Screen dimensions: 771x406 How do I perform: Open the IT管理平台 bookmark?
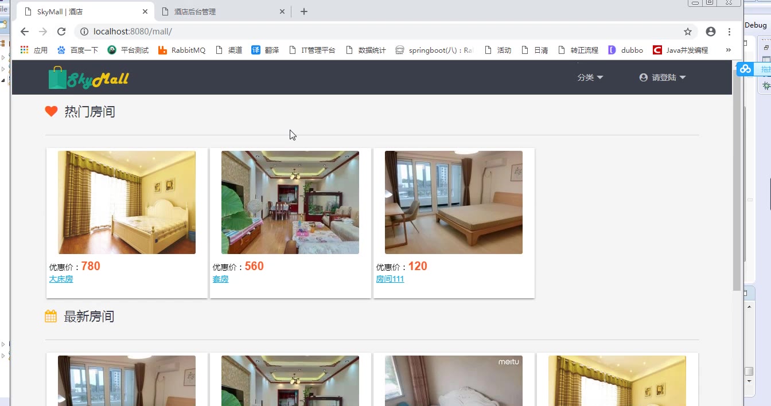tap(312, 50)
